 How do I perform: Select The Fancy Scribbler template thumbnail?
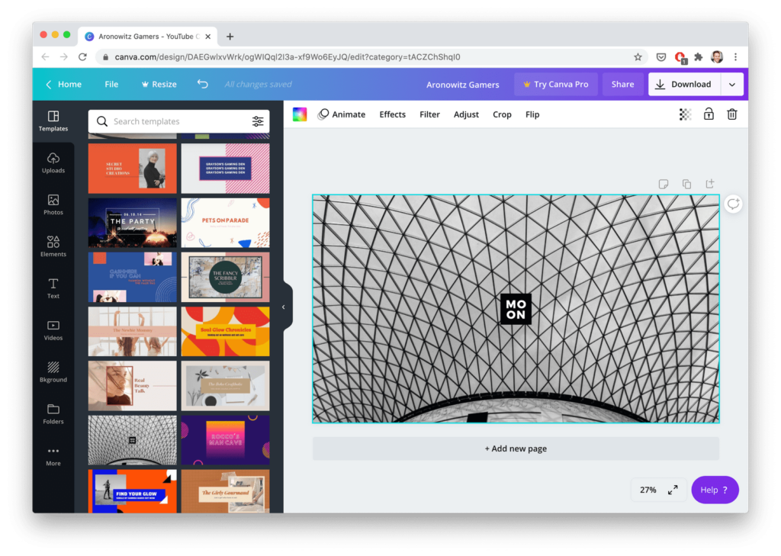(225, 277)
